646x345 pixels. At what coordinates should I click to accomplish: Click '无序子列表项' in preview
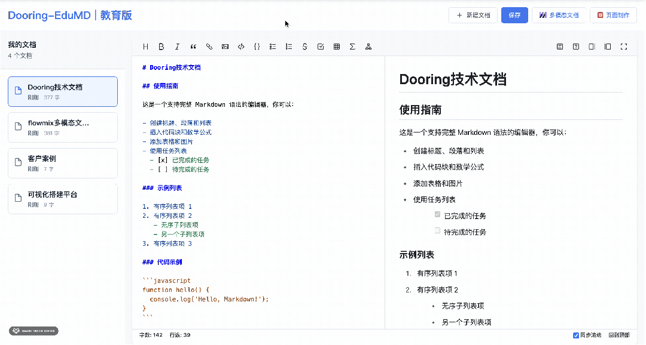[462, 306]
